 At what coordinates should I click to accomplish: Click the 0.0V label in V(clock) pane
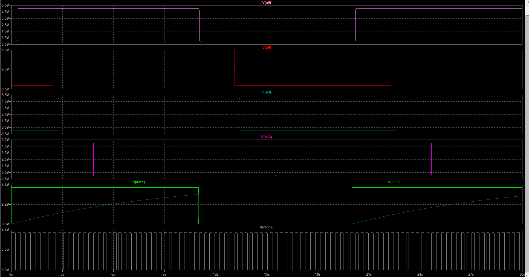tap(5, 270)
